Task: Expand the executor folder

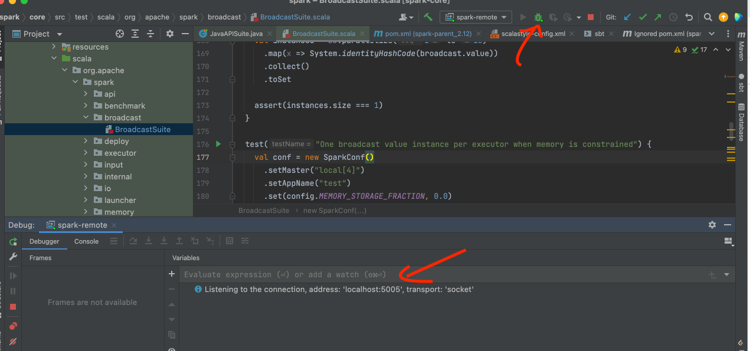Action: [x=86, y=153]
